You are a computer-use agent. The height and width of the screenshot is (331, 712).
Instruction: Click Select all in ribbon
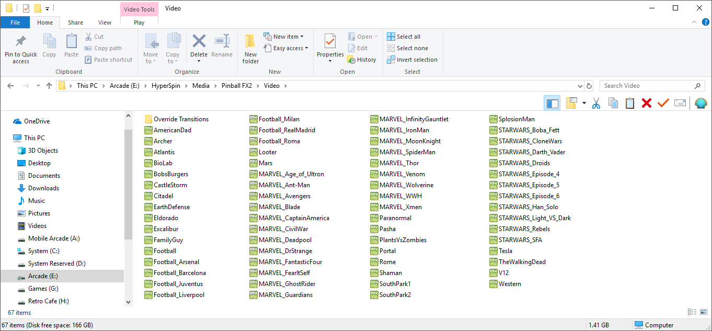pos(404,37)
